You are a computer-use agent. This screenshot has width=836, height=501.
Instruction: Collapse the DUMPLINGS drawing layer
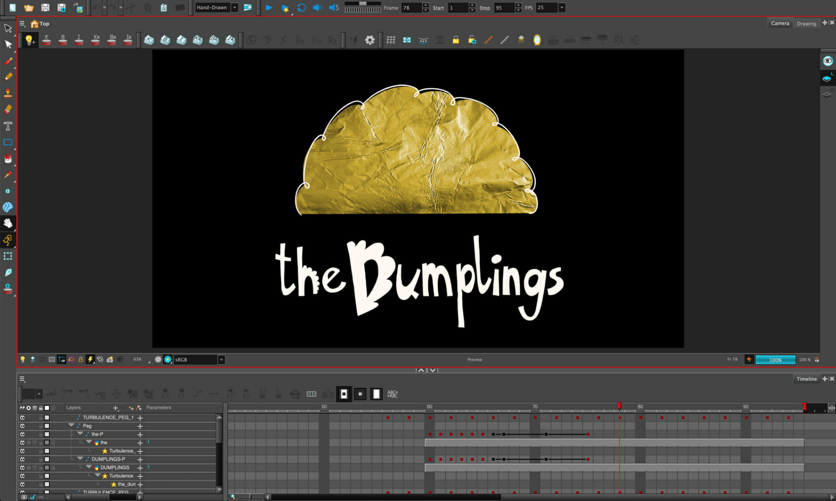click(89, 467)
